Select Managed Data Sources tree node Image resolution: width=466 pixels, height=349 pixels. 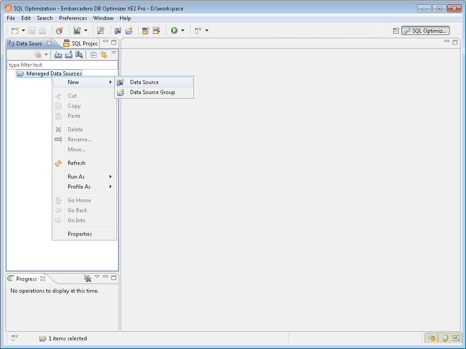49,73
